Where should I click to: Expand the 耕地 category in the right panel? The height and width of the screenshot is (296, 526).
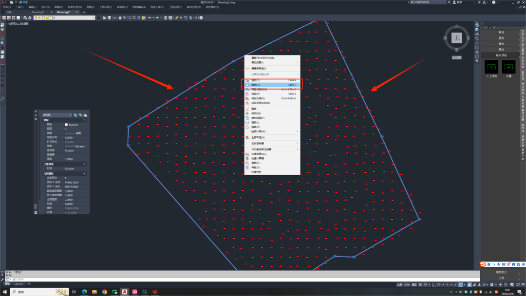point(501,33)
